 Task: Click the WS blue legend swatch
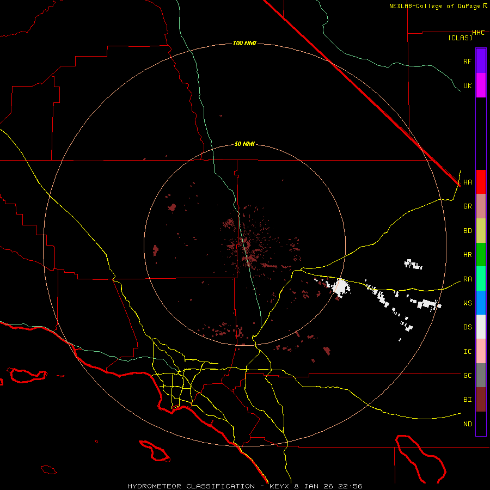(x=481, y=303)
